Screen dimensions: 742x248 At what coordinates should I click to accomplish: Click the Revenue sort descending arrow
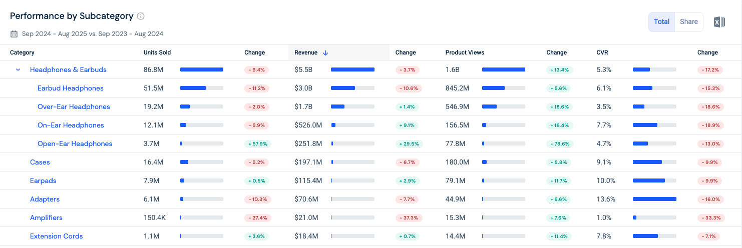[x=325, y=52]
